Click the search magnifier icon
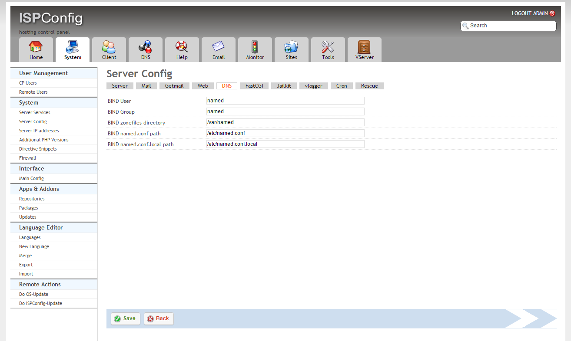This screenshot has width=571, height=341. tap(465, 26)
